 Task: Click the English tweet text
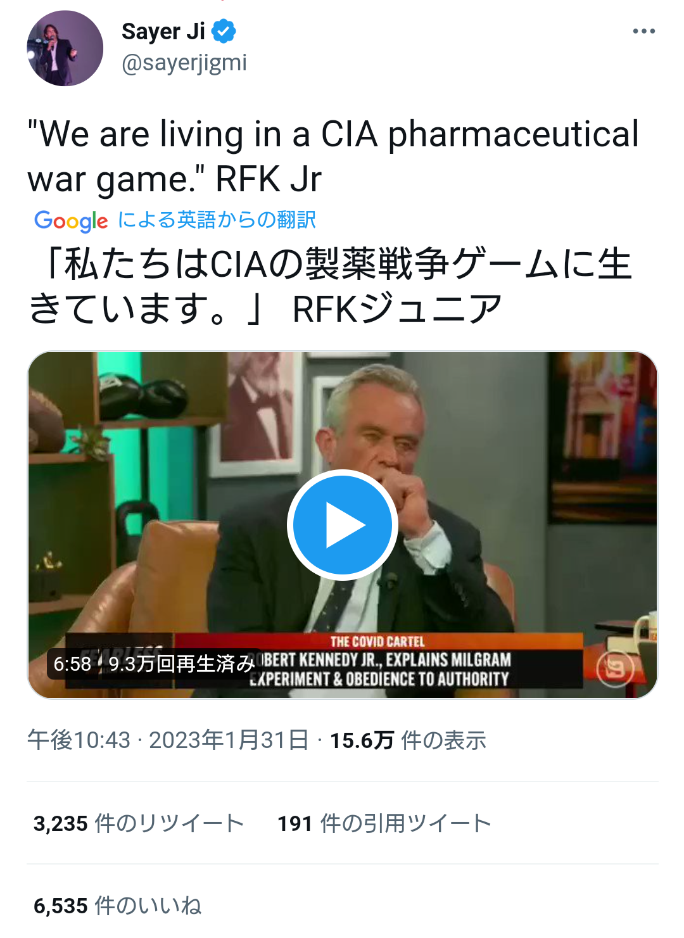pyautogui.click(x=333, y=156)
